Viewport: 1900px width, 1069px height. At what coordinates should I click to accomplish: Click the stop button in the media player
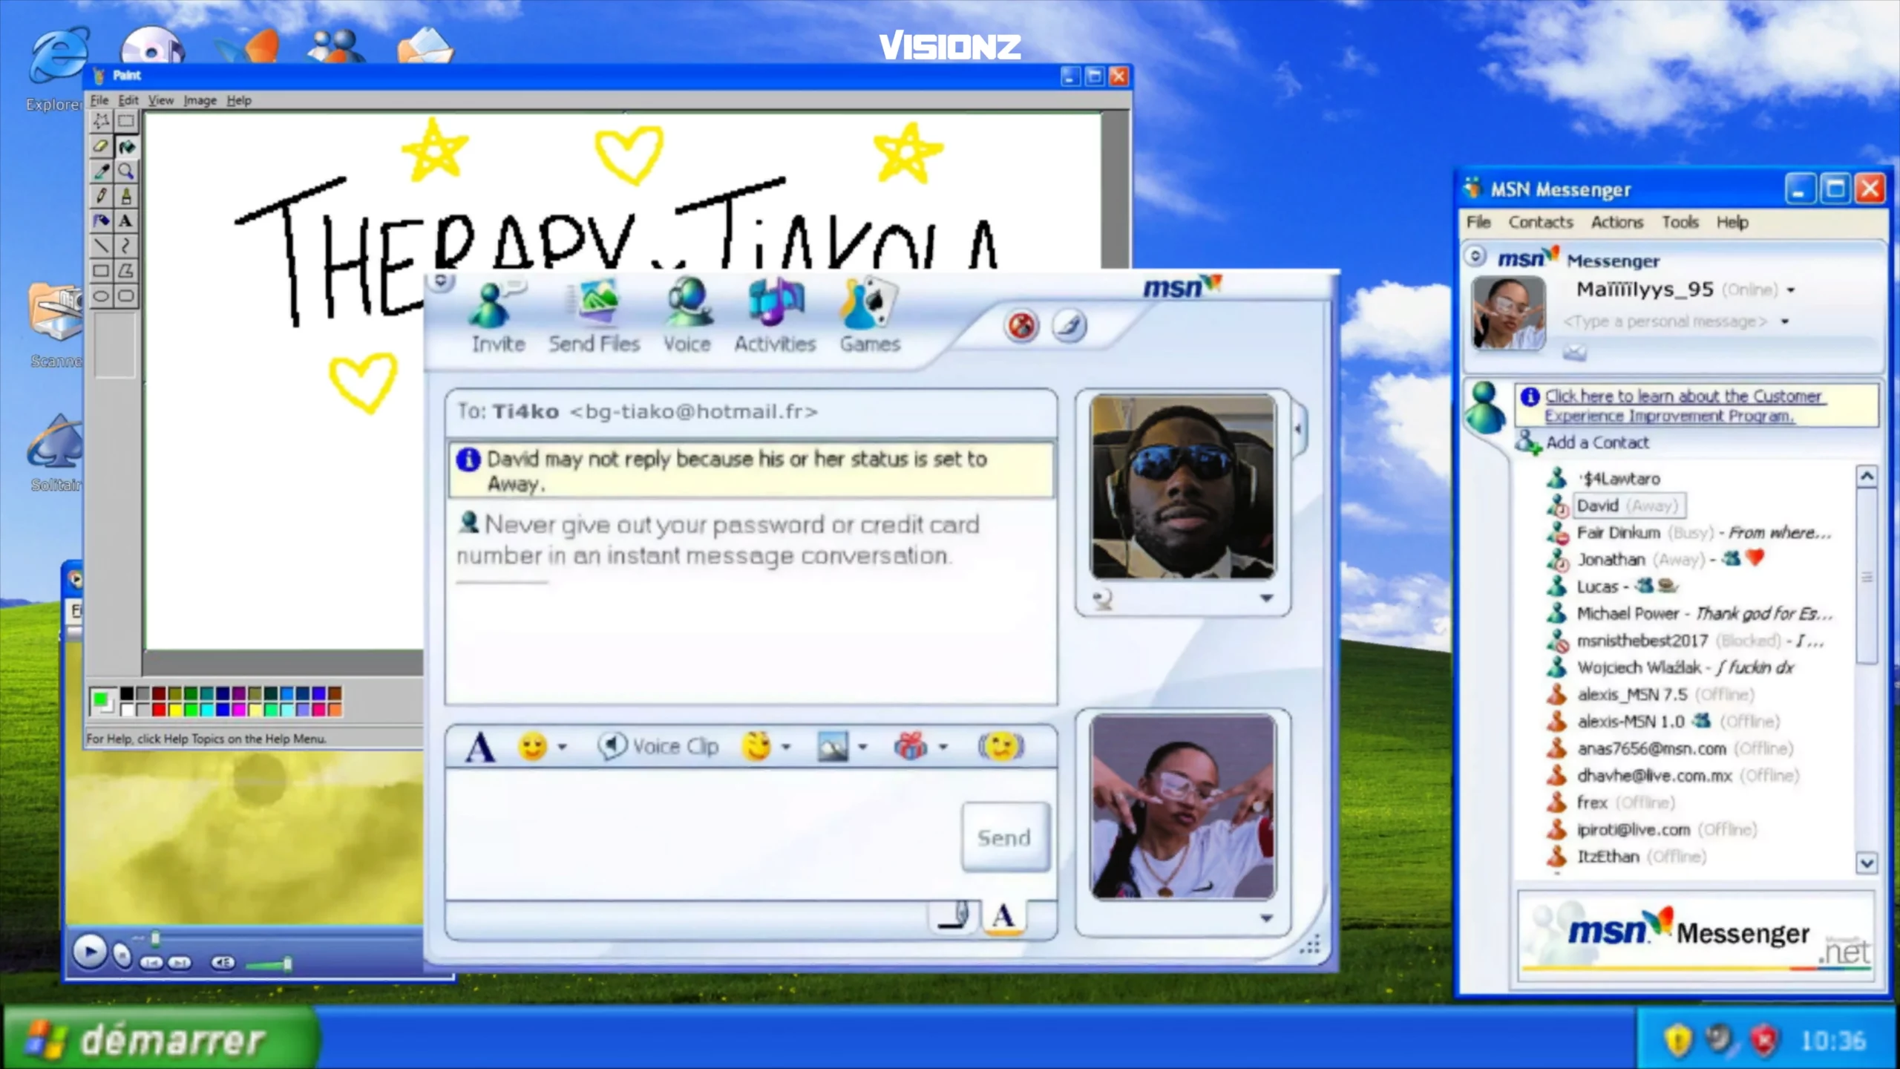coord(122,955)
